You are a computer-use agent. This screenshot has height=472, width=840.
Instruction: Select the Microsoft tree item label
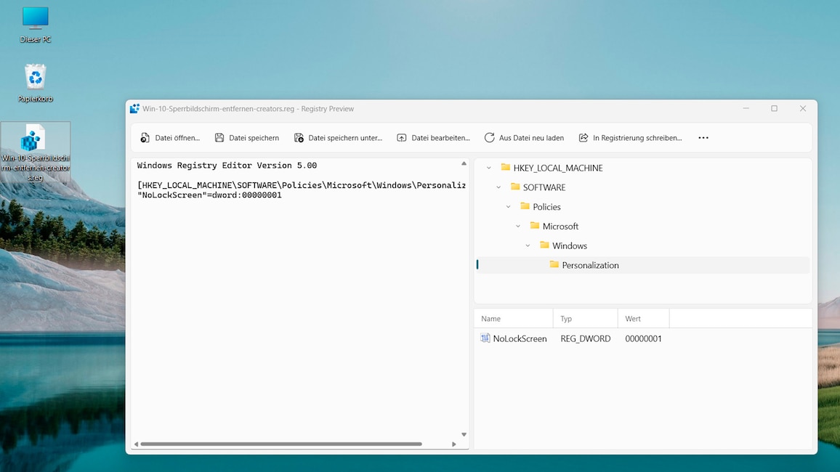pyautogui.click(x=560, y=227)
